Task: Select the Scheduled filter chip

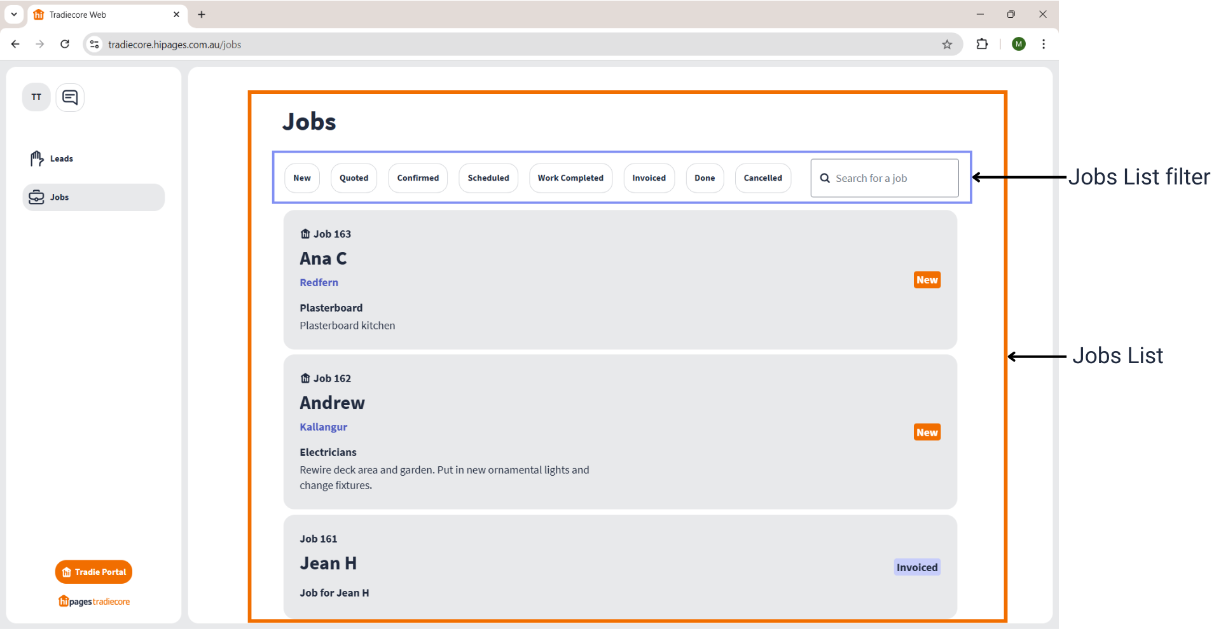Action: coord(488,178)
